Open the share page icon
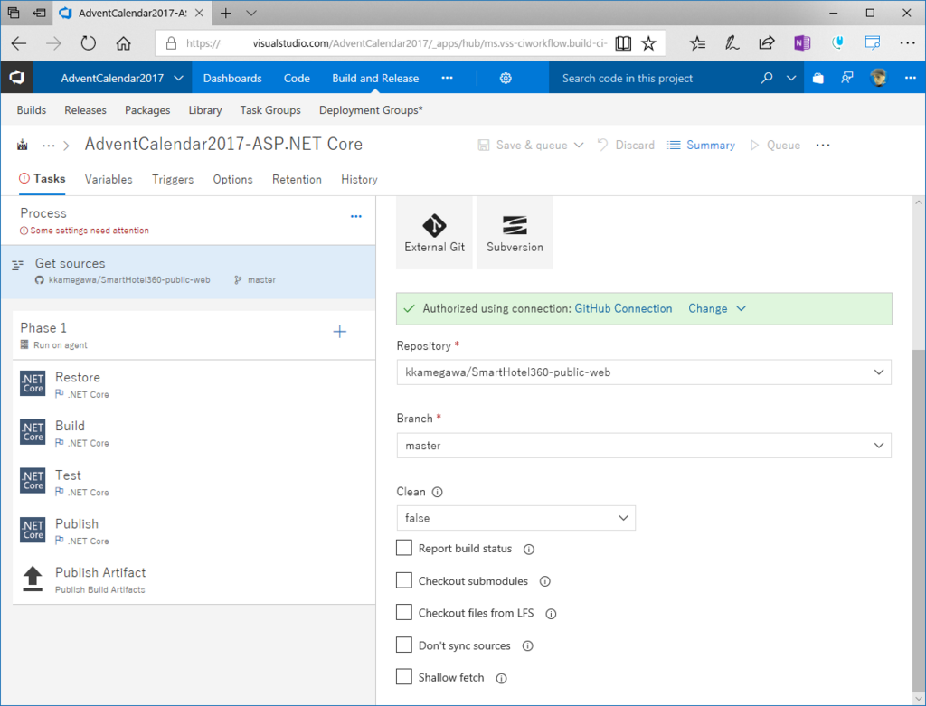 tap(767, 43)
